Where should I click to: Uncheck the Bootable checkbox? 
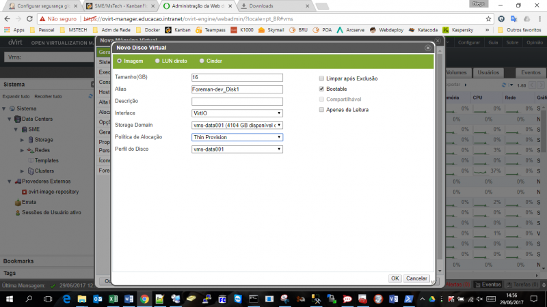pyautogui.click(x=321, y=89)
